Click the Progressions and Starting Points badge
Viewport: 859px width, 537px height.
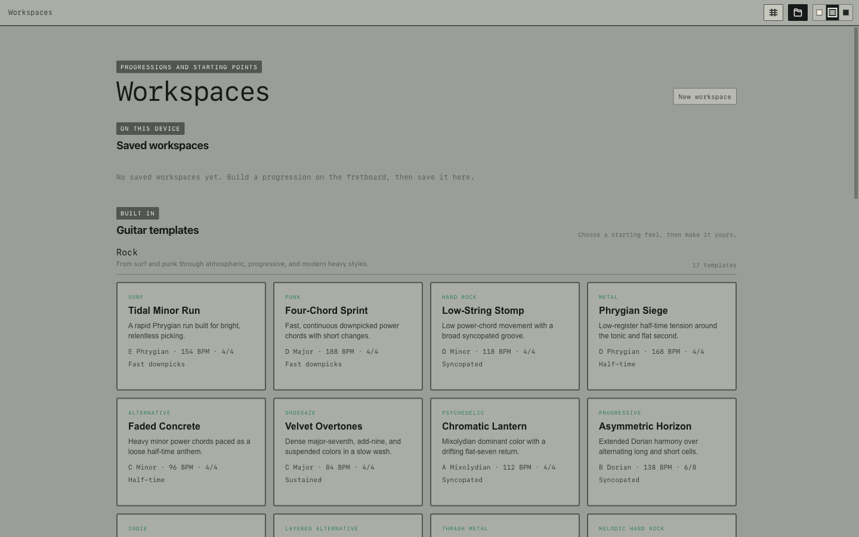[189, 67]
